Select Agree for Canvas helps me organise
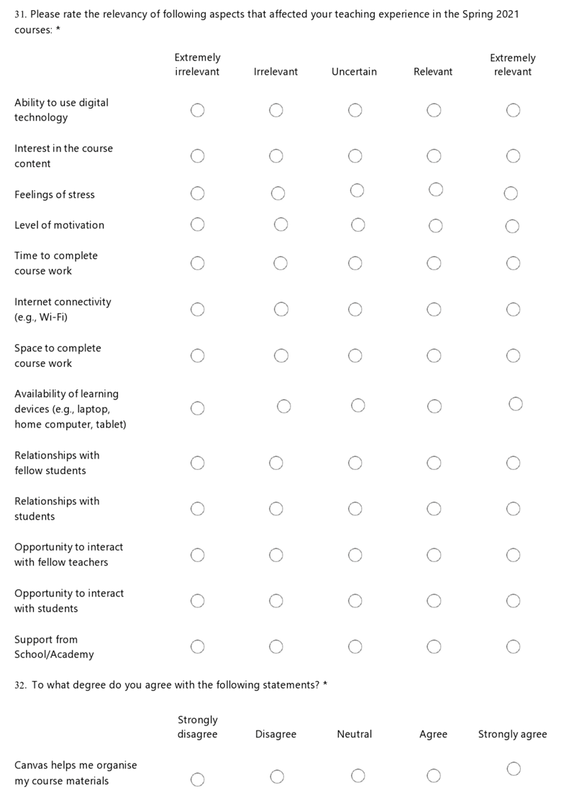The image size is (569, 796). tap(433, 776)
